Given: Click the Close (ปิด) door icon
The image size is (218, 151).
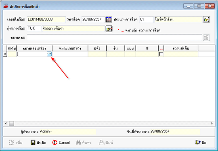Looking at the screenshot, I should click(198, 143).
